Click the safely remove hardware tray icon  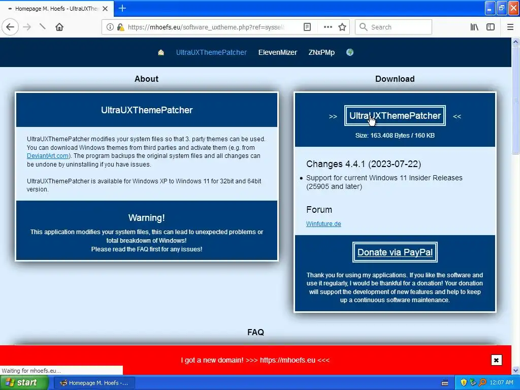pos(473,383)
